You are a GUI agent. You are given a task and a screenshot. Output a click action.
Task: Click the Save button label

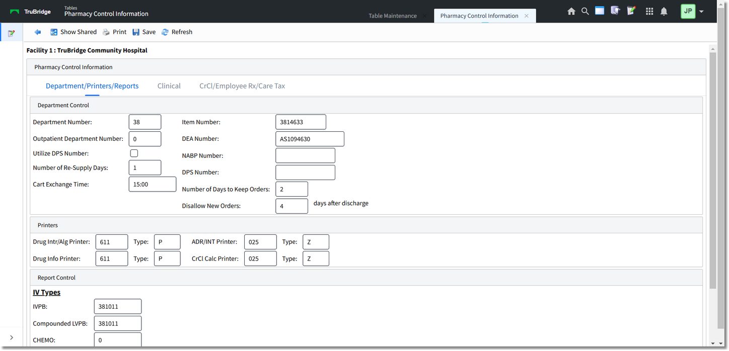click(149, 32)
